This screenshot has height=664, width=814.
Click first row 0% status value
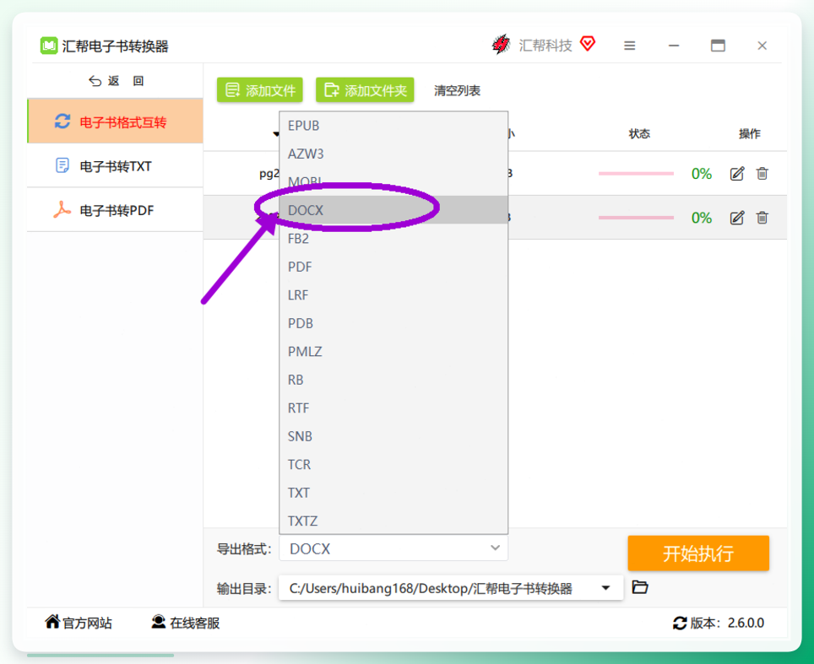(x=702, y=174)
